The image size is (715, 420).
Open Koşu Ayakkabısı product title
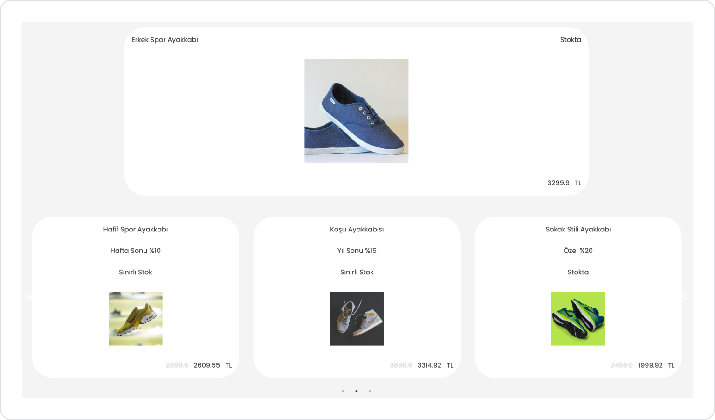[x=357, y=229]
